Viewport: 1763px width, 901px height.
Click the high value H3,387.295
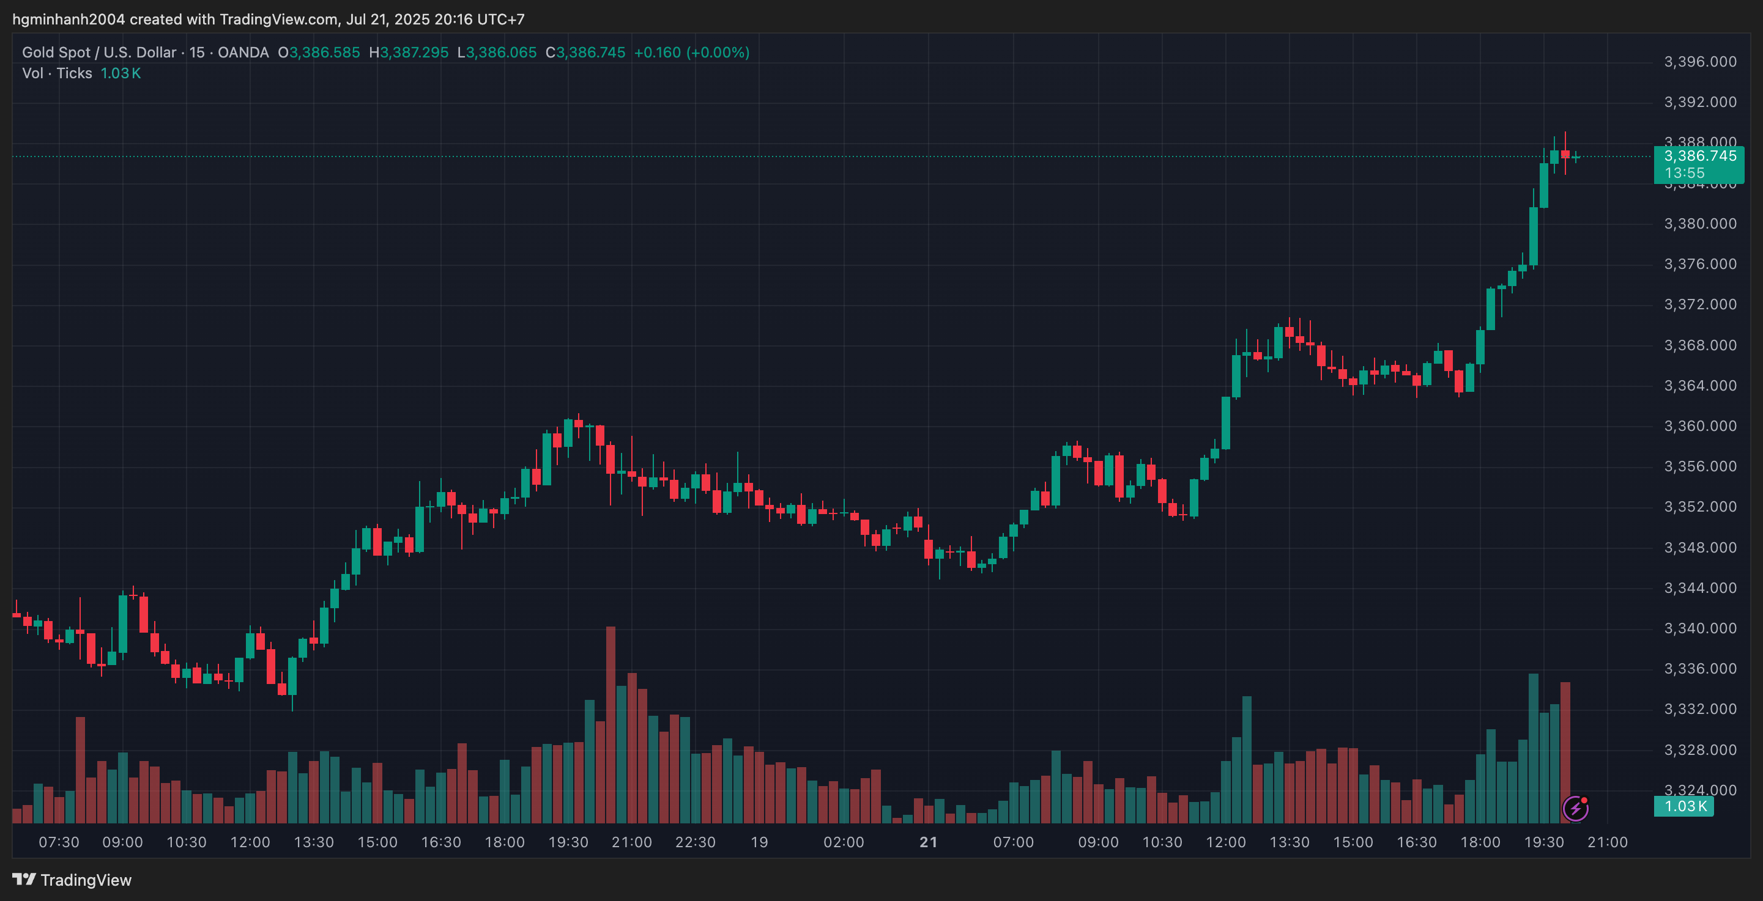[409, 53]
